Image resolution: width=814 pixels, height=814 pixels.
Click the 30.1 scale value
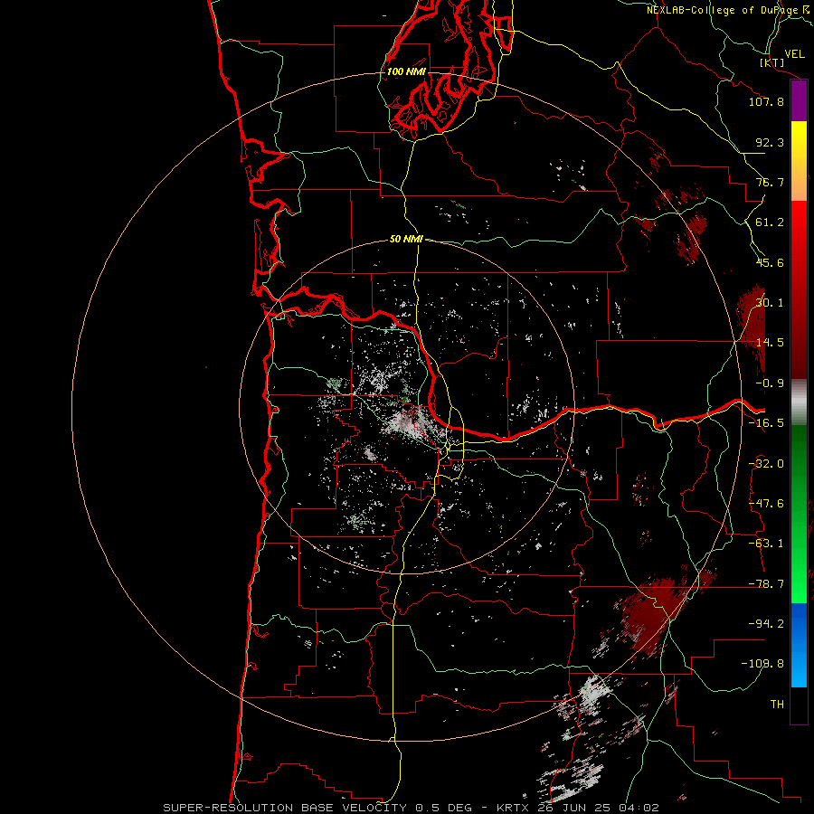pos(770,303)
